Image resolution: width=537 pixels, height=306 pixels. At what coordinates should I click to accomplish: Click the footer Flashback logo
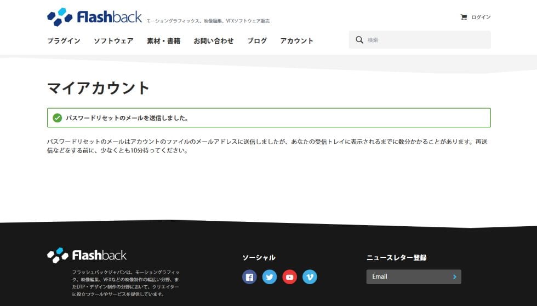point(87,256)
